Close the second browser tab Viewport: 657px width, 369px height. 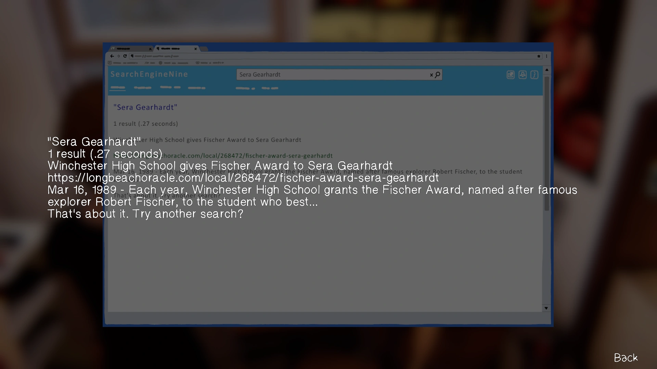pyautogui.click(x=195, y=49)
